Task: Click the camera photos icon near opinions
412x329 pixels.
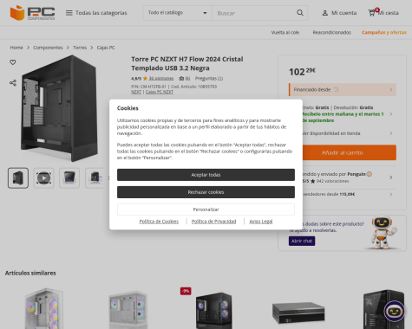Action: point(181,78)
